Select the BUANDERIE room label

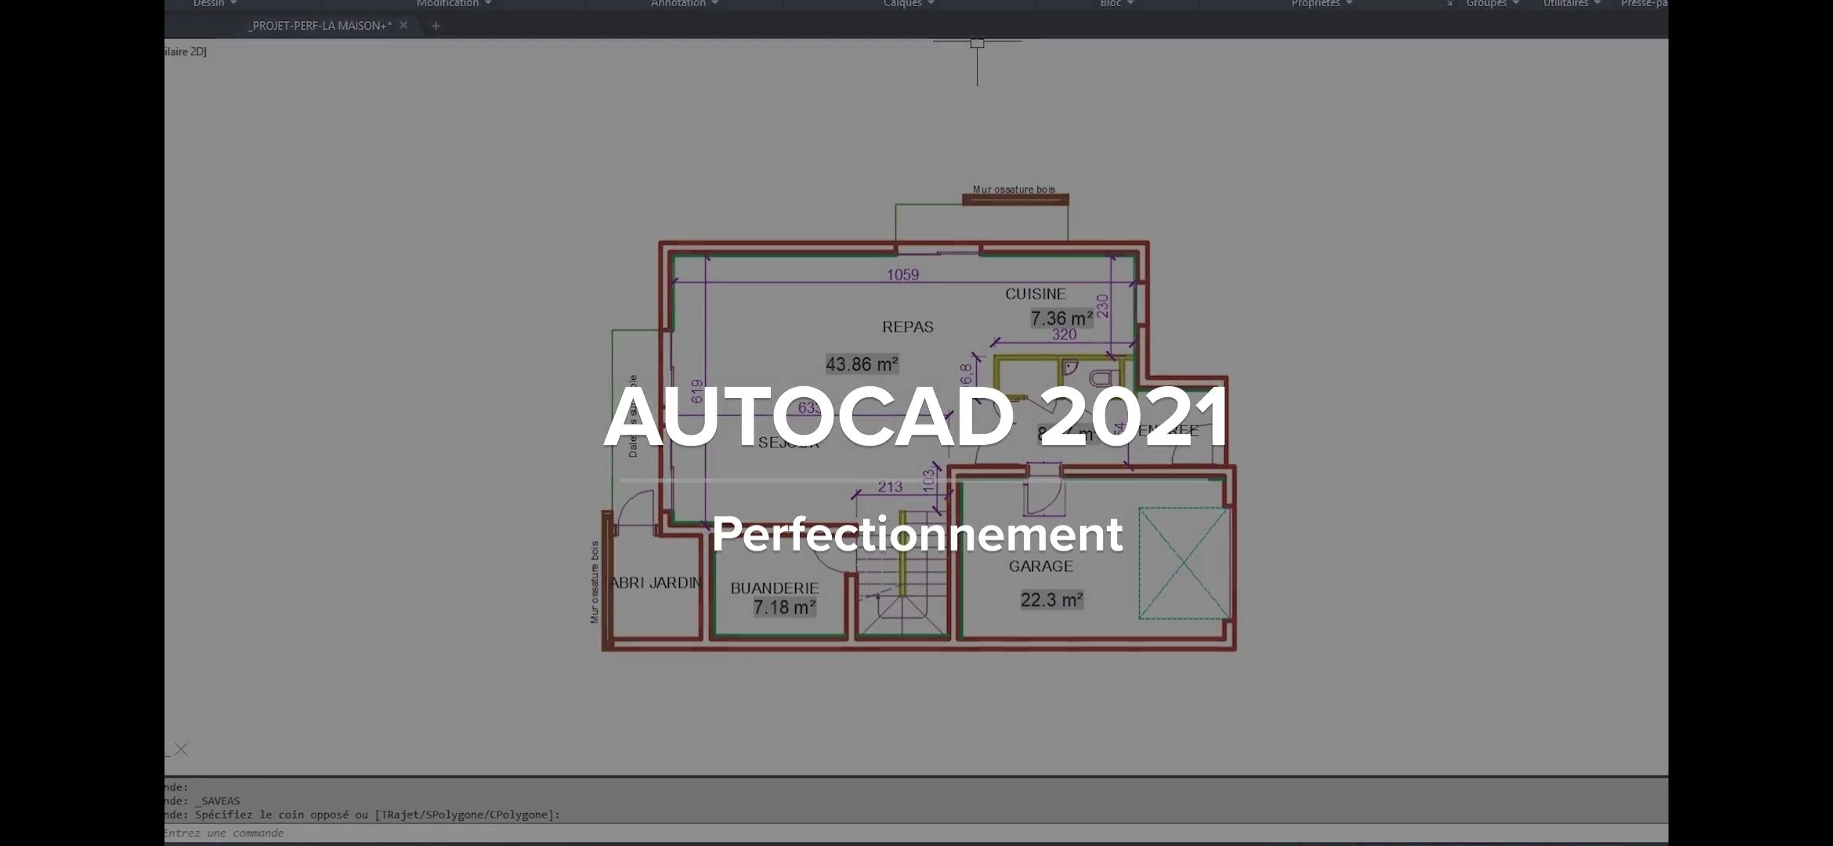(x=775, y=587)
